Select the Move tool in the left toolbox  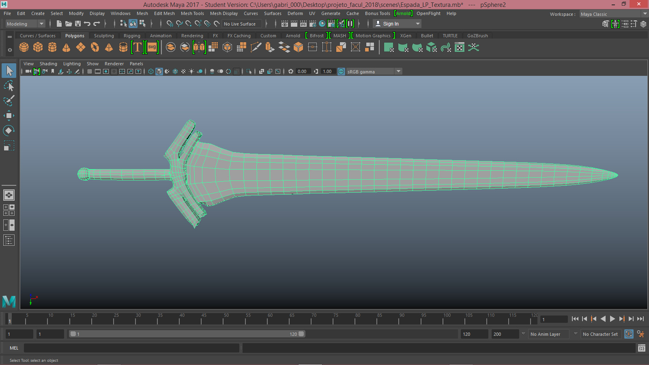pos(9,116)
